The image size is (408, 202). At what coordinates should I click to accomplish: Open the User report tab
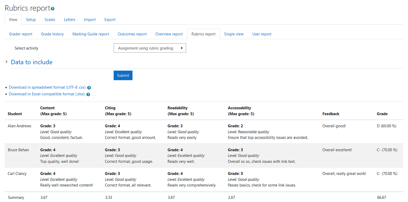262,34
